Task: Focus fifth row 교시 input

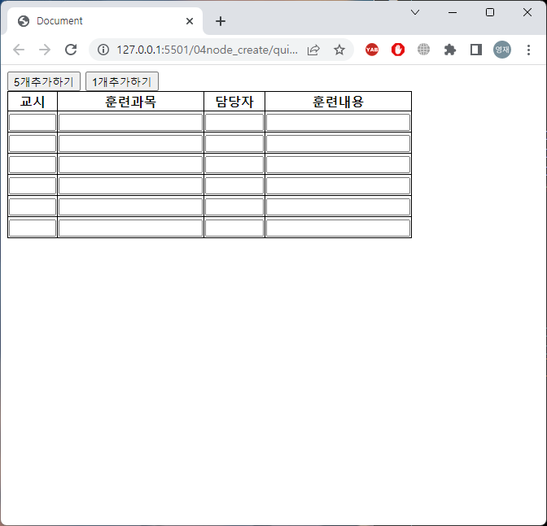Action: tap(33, 207)
